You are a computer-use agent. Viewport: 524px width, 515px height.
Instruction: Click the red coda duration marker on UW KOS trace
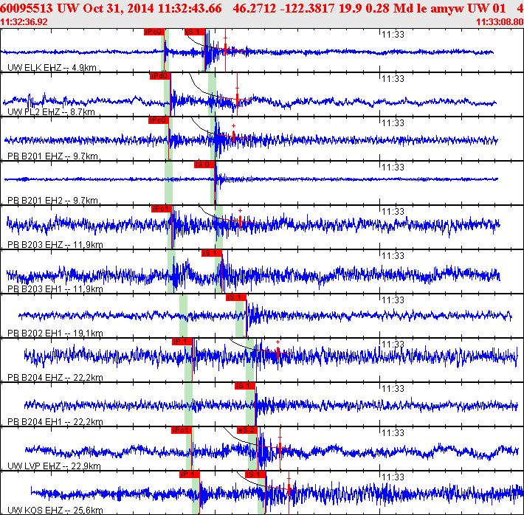[x=289, y=490]
